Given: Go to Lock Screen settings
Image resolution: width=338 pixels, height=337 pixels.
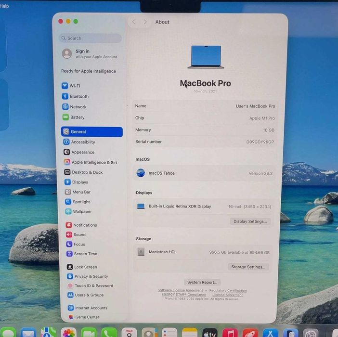Looking at the screenshot, I should (82, 267).
